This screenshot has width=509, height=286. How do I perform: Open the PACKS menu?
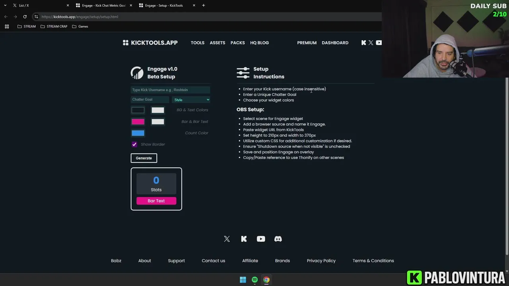click(x=238, y=43)
